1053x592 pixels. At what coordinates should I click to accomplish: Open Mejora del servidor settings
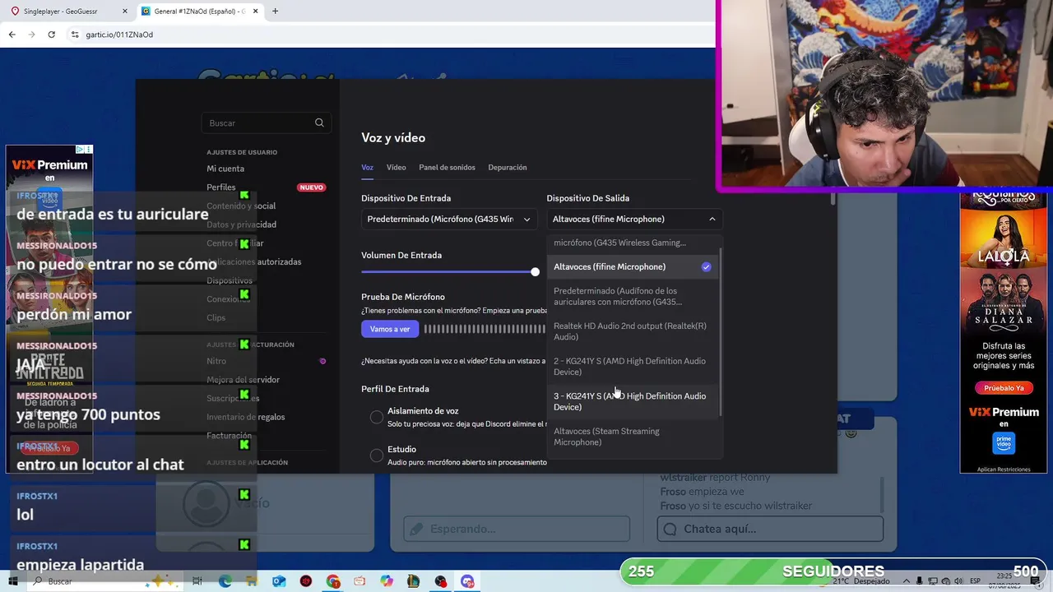pos(244,380)
